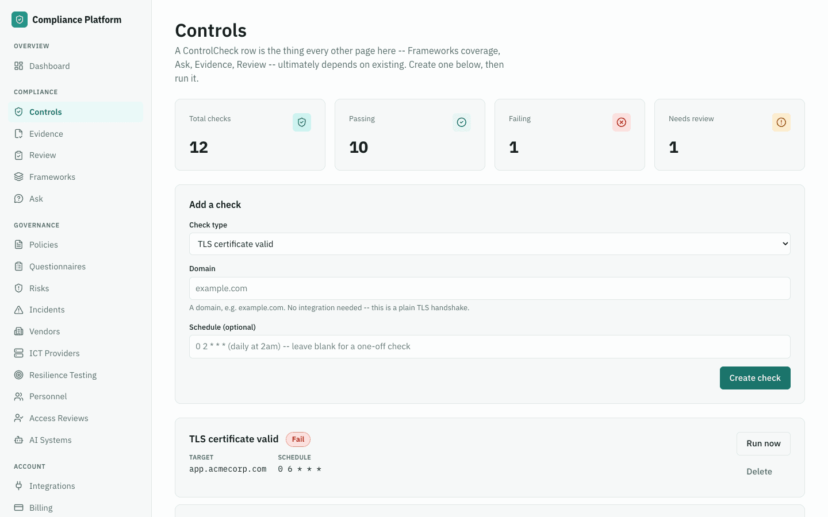Click the Resilience Testing target icon
The height and width of the screenshot is (517, 828).
coord(19,375)
